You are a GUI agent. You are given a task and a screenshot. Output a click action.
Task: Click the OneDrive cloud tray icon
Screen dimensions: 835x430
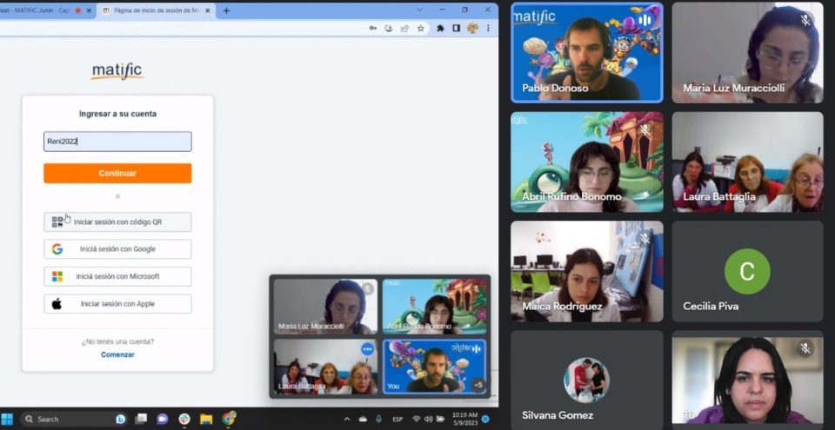(x=363, y=420)
